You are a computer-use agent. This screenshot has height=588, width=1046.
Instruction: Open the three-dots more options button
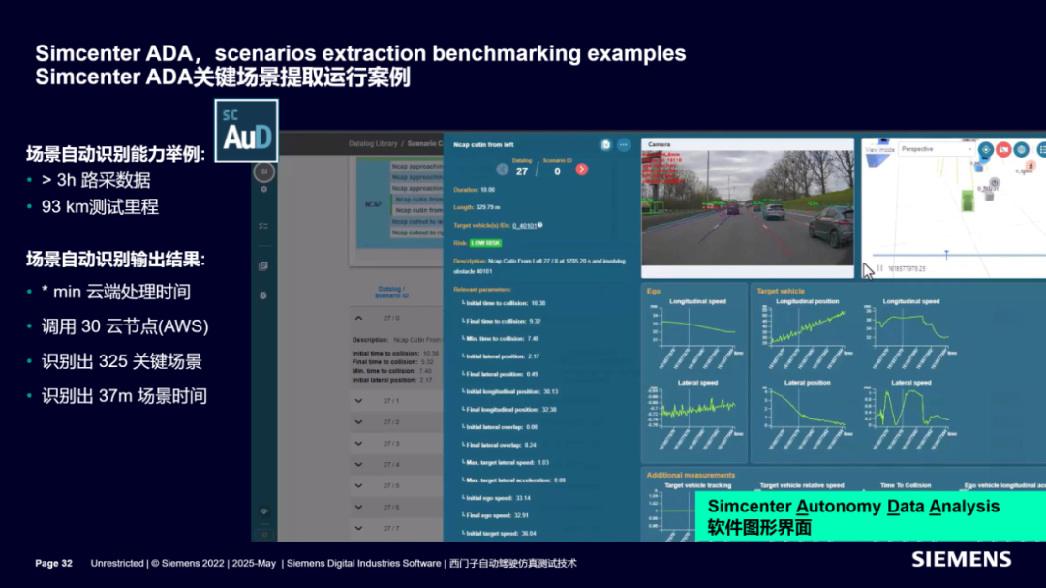pyautogui.click(x=623, y=145)
